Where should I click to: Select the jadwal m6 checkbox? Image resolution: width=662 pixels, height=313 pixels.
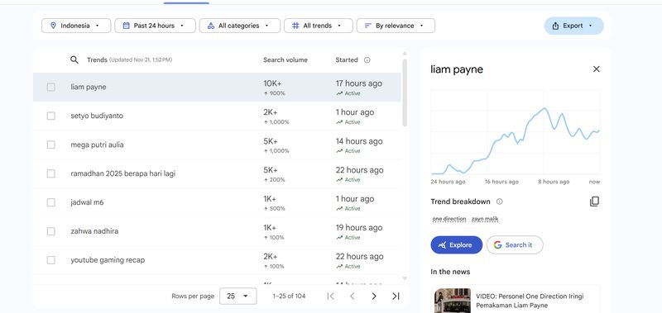tap(50, 202)
